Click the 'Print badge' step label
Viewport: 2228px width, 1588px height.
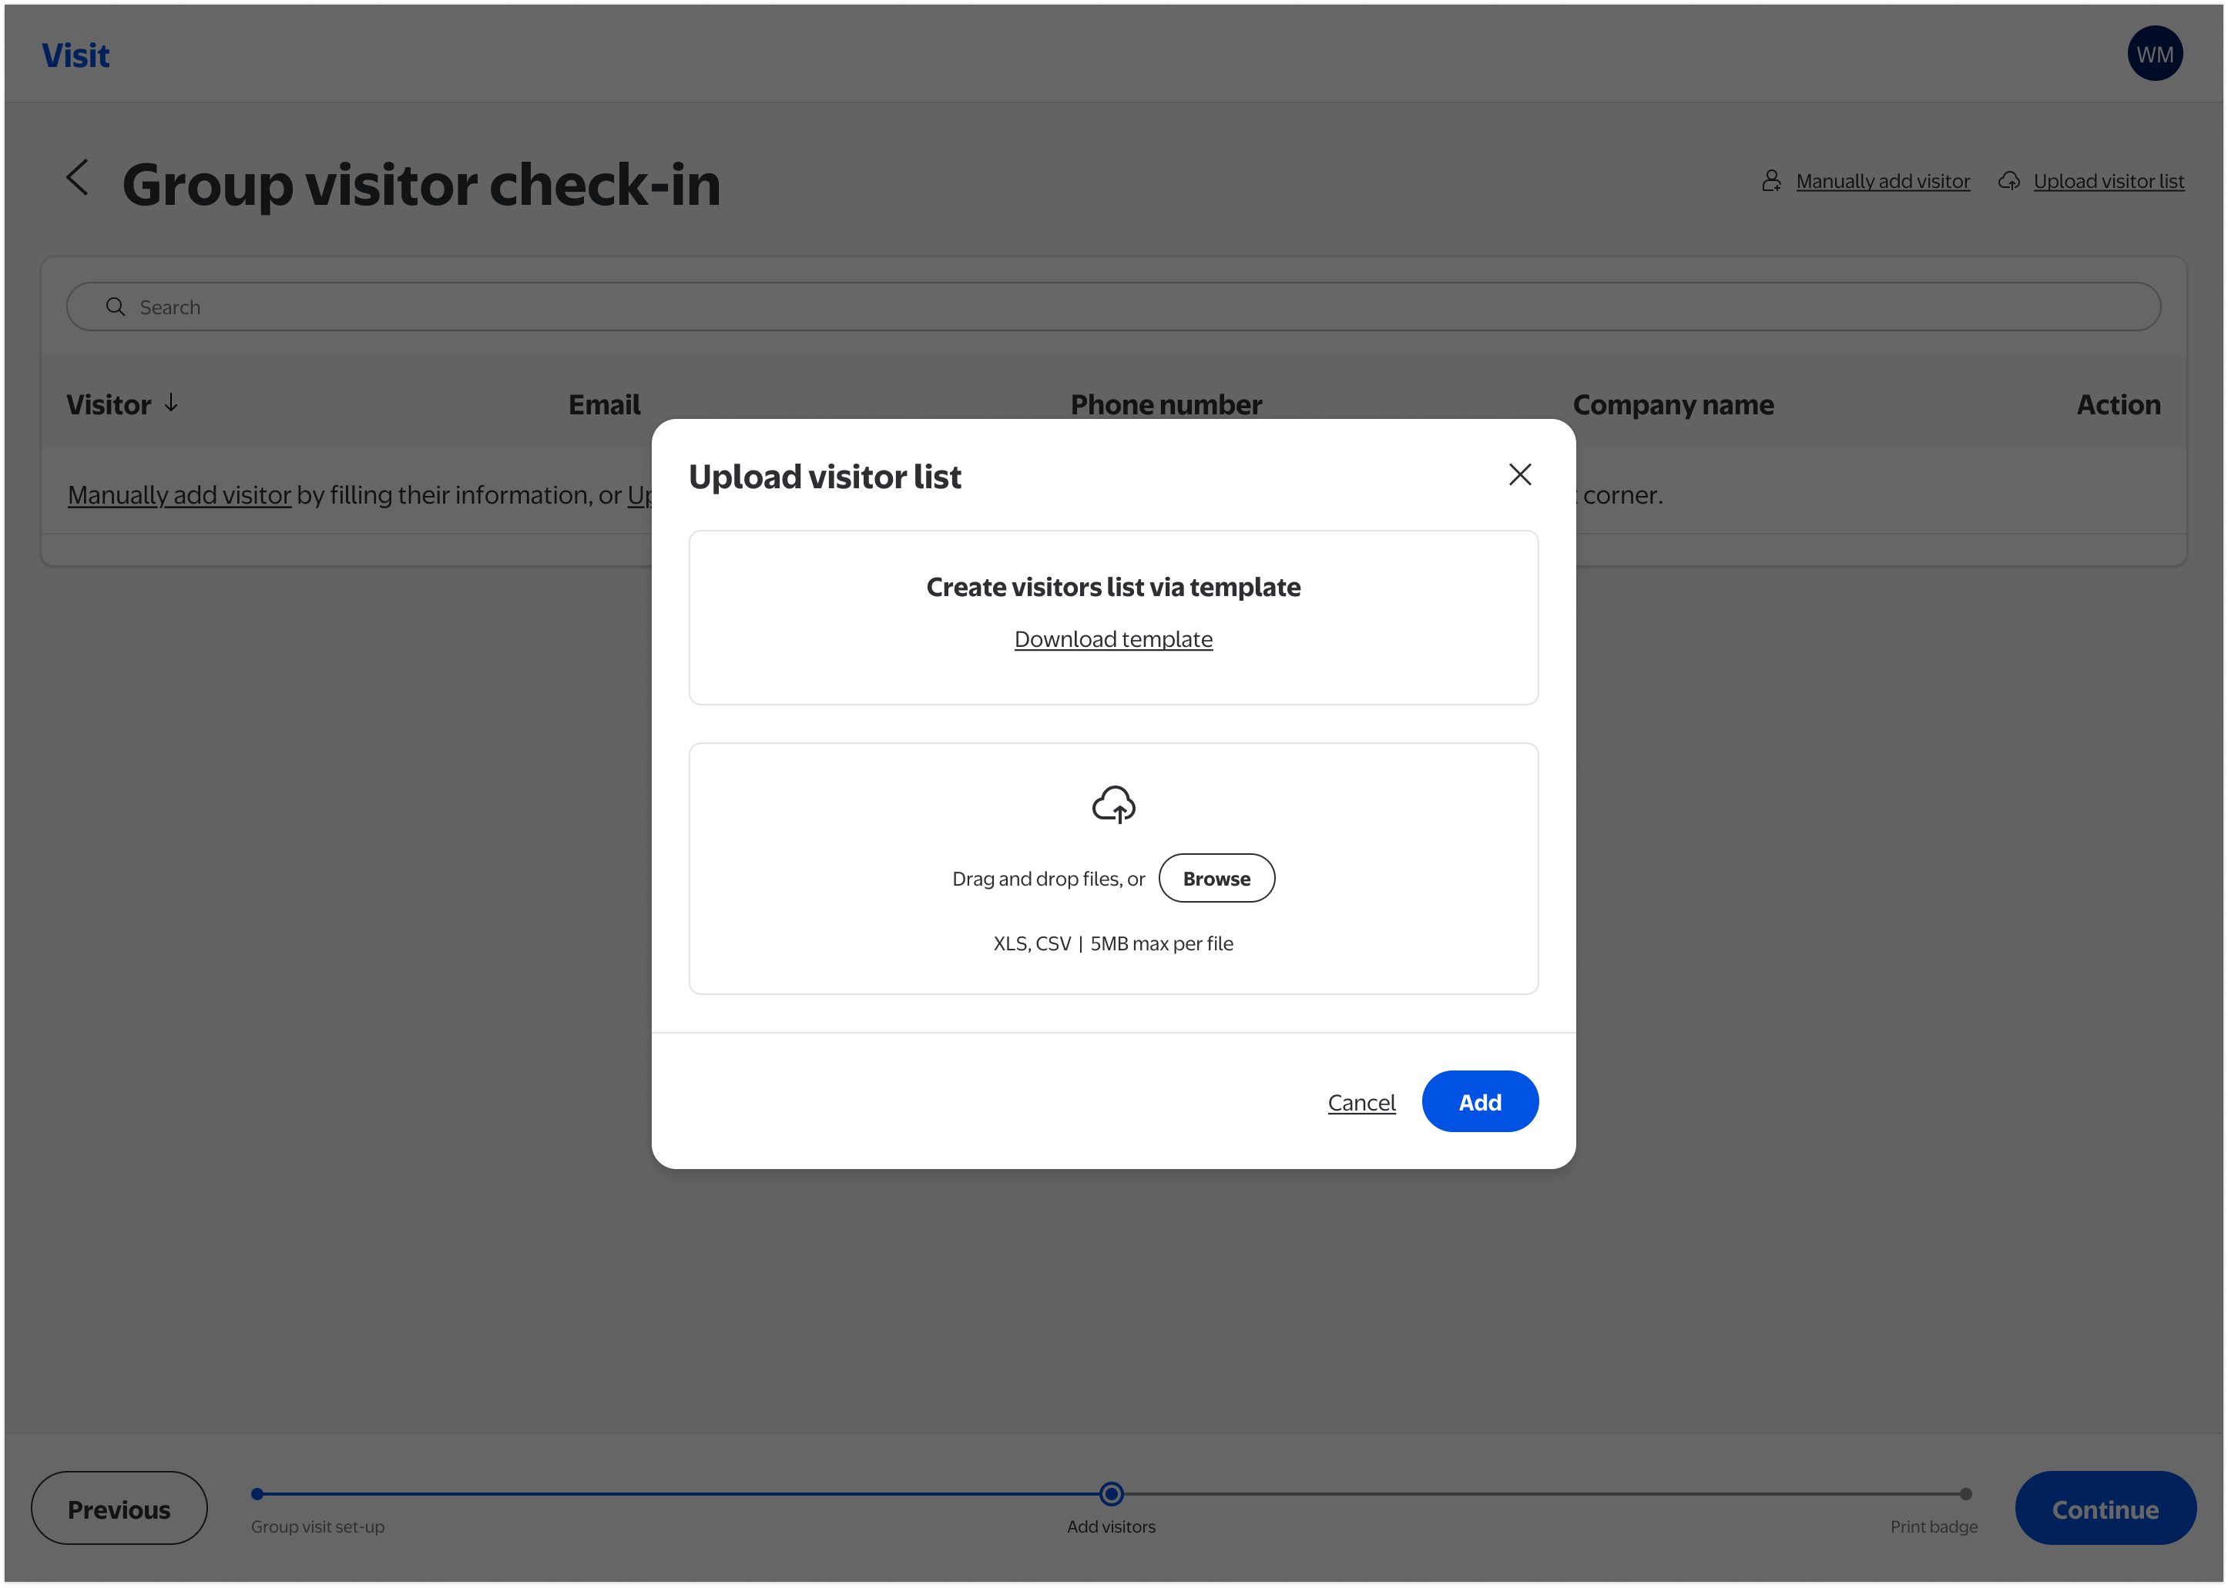click(1934, 1526)
